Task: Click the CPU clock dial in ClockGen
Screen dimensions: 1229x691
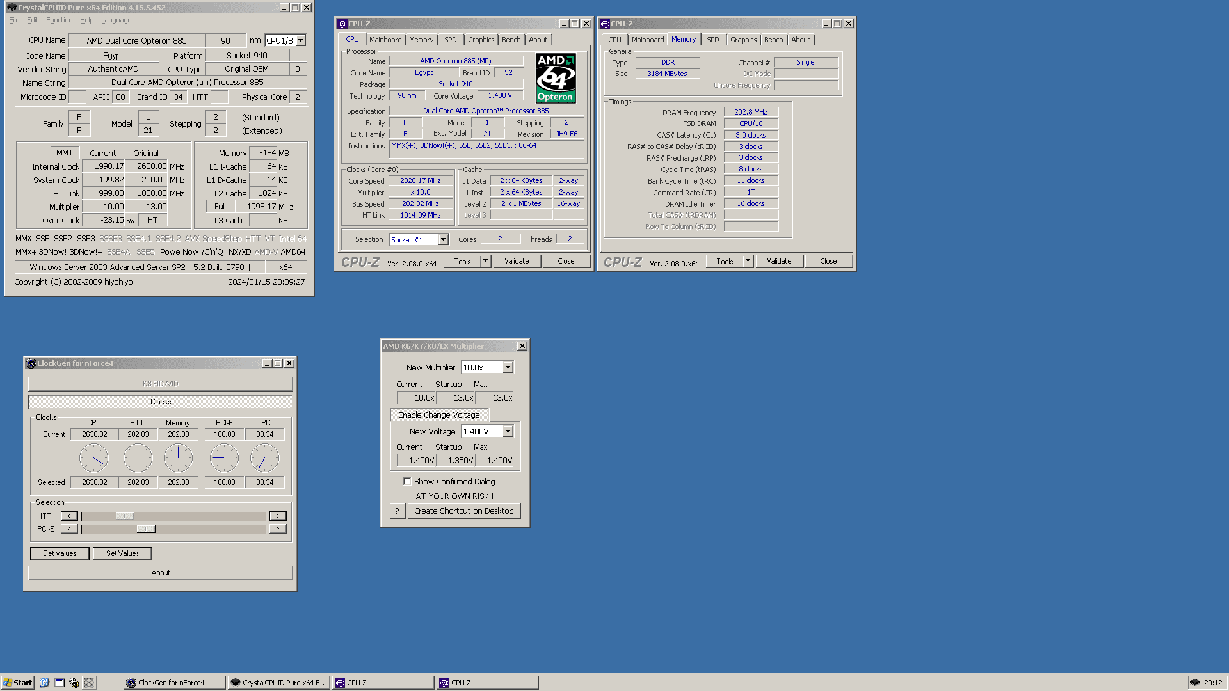Action: pos(93,458)
